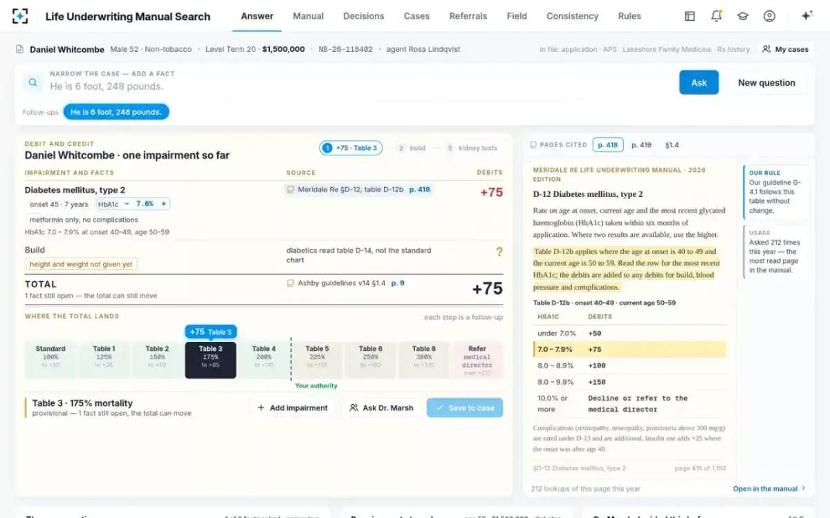Open Ashby guidelines v14 §1.4 p. 9 link
830x518 pixels.
tap(346, 283)
